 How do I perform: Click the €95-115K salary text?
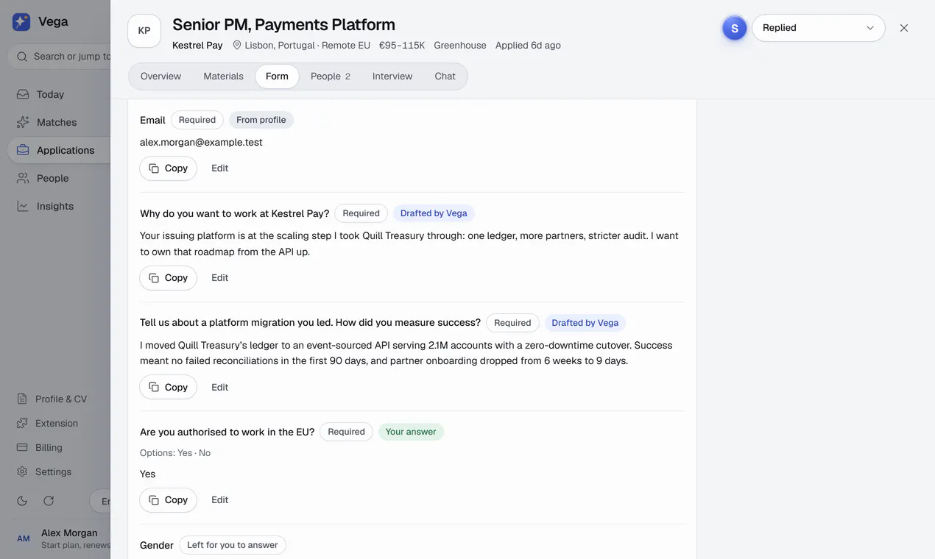point(402,46)
